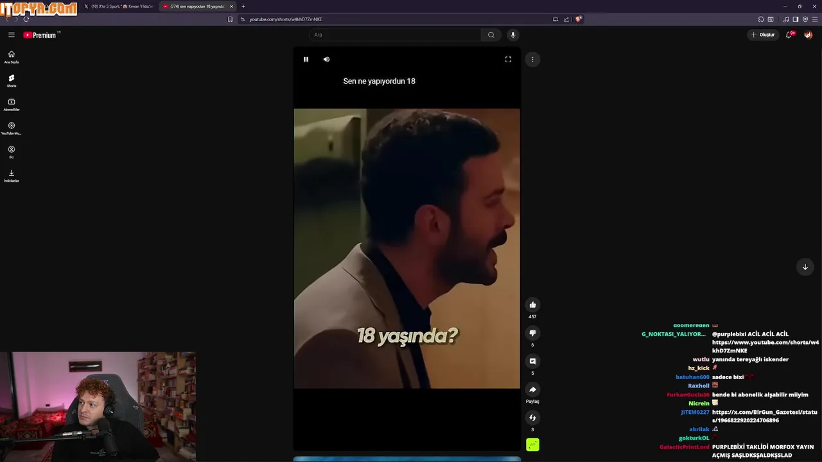
Task: Mute the Short's volume
Action: coord(326,59)
